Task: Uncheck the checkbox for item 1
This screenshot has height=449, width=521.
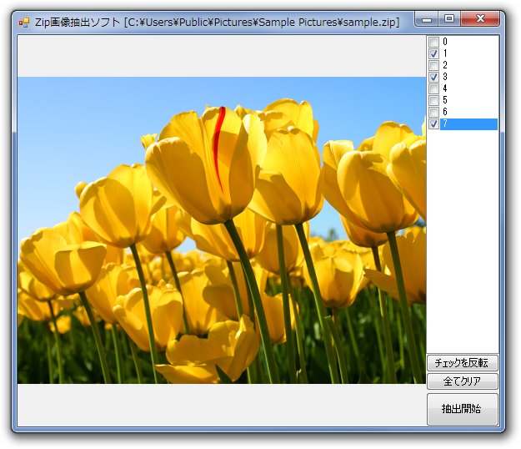Action: [x=433, y=53]
